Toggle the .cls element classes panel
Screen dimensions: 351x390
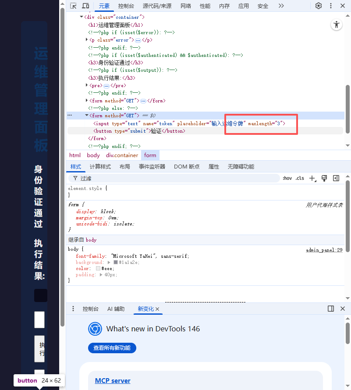(300, 178)
